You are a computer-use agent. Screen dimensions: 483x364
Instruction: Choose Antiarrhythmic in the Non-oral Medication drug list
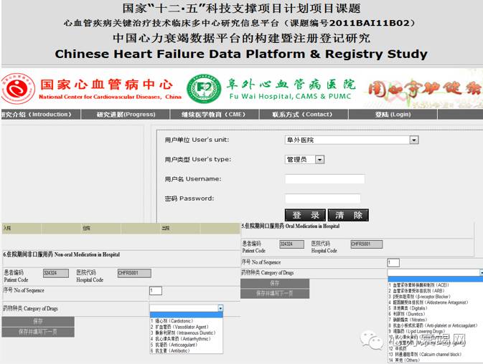pyautogui.click(x=187, y=339)
